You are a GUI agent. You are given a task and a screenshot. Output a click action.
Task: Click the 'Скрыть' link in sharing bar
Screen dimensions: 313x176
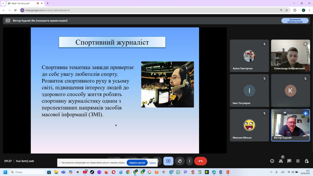pos(153,163)
